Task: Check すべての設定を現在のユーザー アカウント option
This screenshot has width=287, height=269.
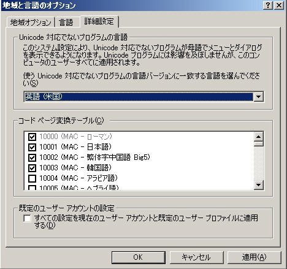Action: [x=27, y=218]
